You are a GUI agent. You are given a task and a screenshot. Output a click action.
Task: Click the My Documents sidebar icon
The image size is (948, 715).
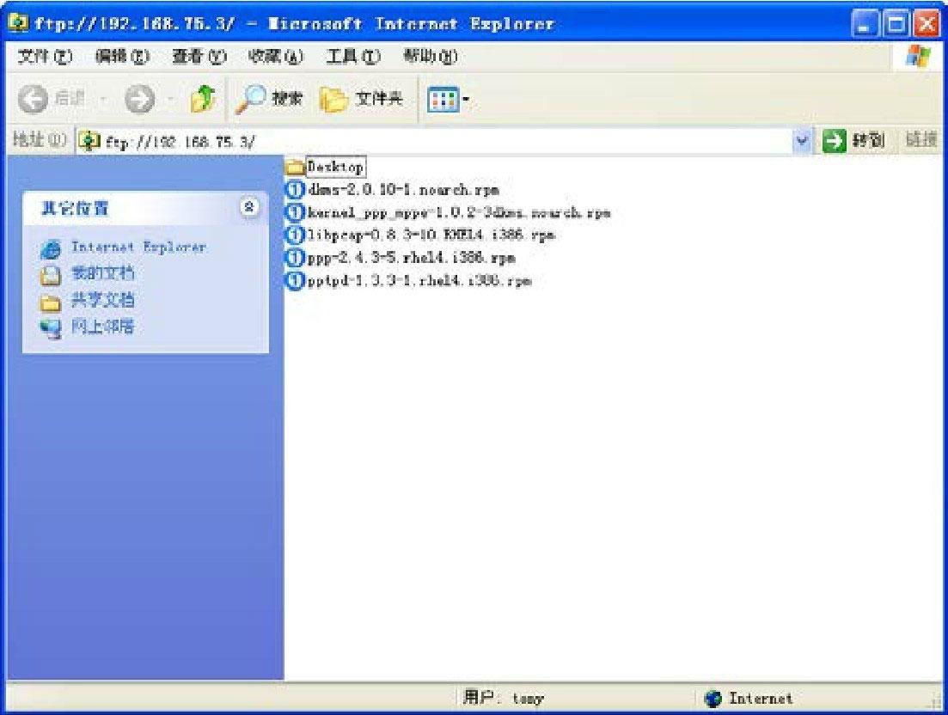51,275
